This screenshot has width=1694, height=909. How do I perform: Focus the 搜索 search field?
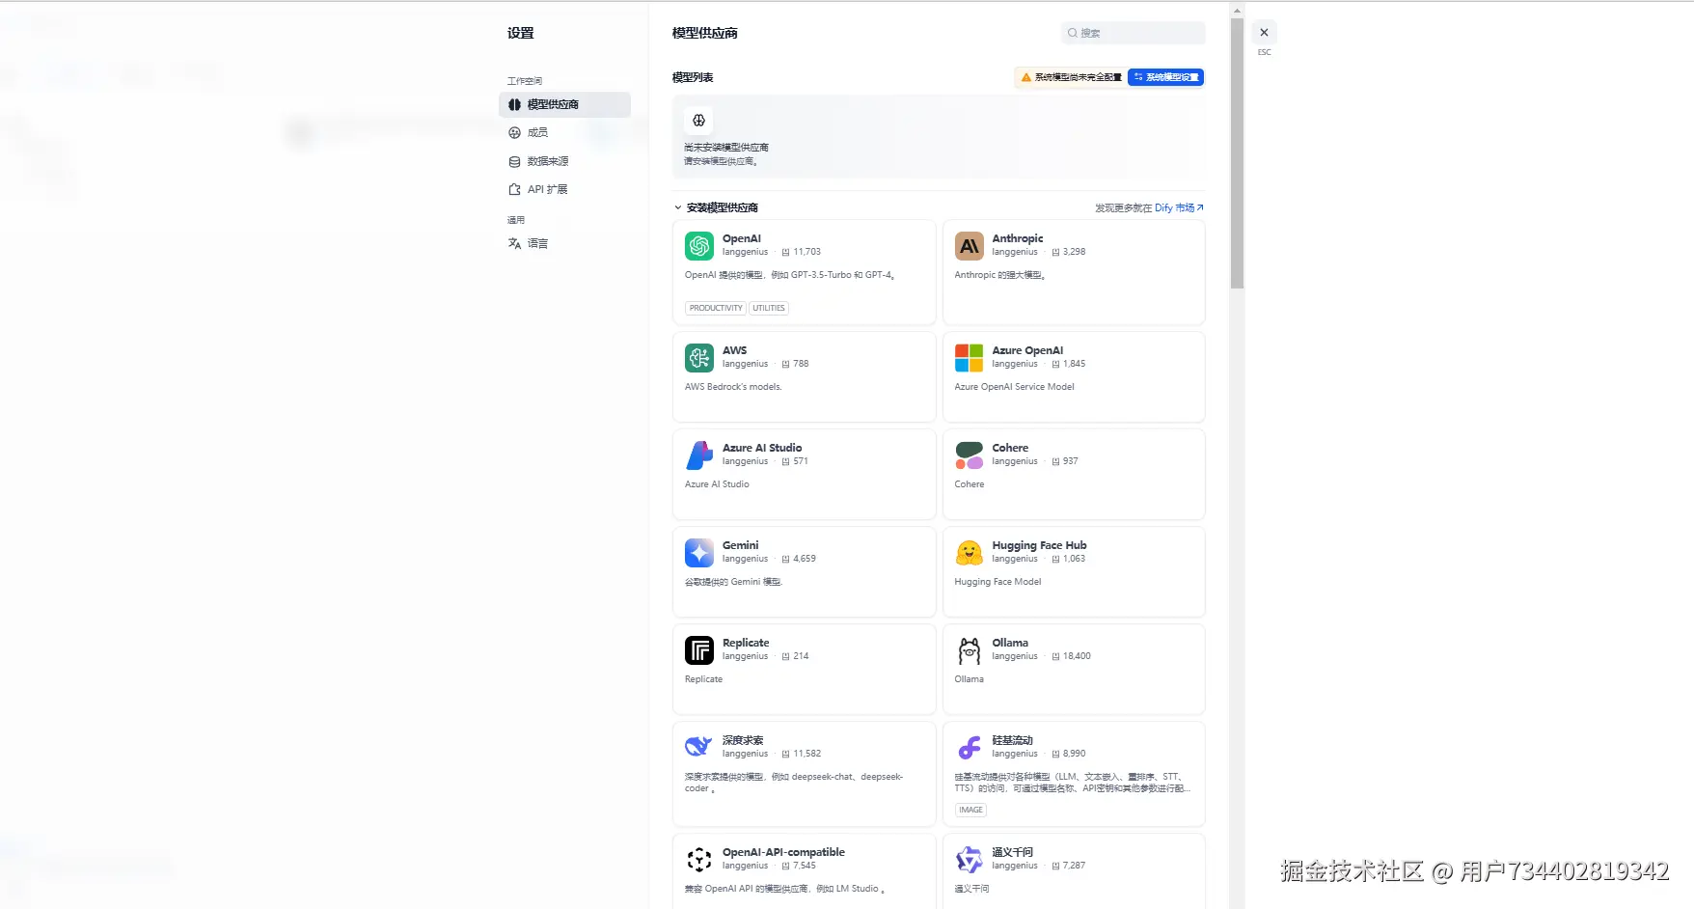(x=1134, y=33)
